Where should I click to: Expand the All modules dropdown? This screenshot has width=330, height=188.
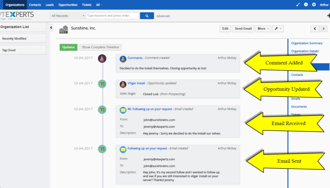pos(99,5)
